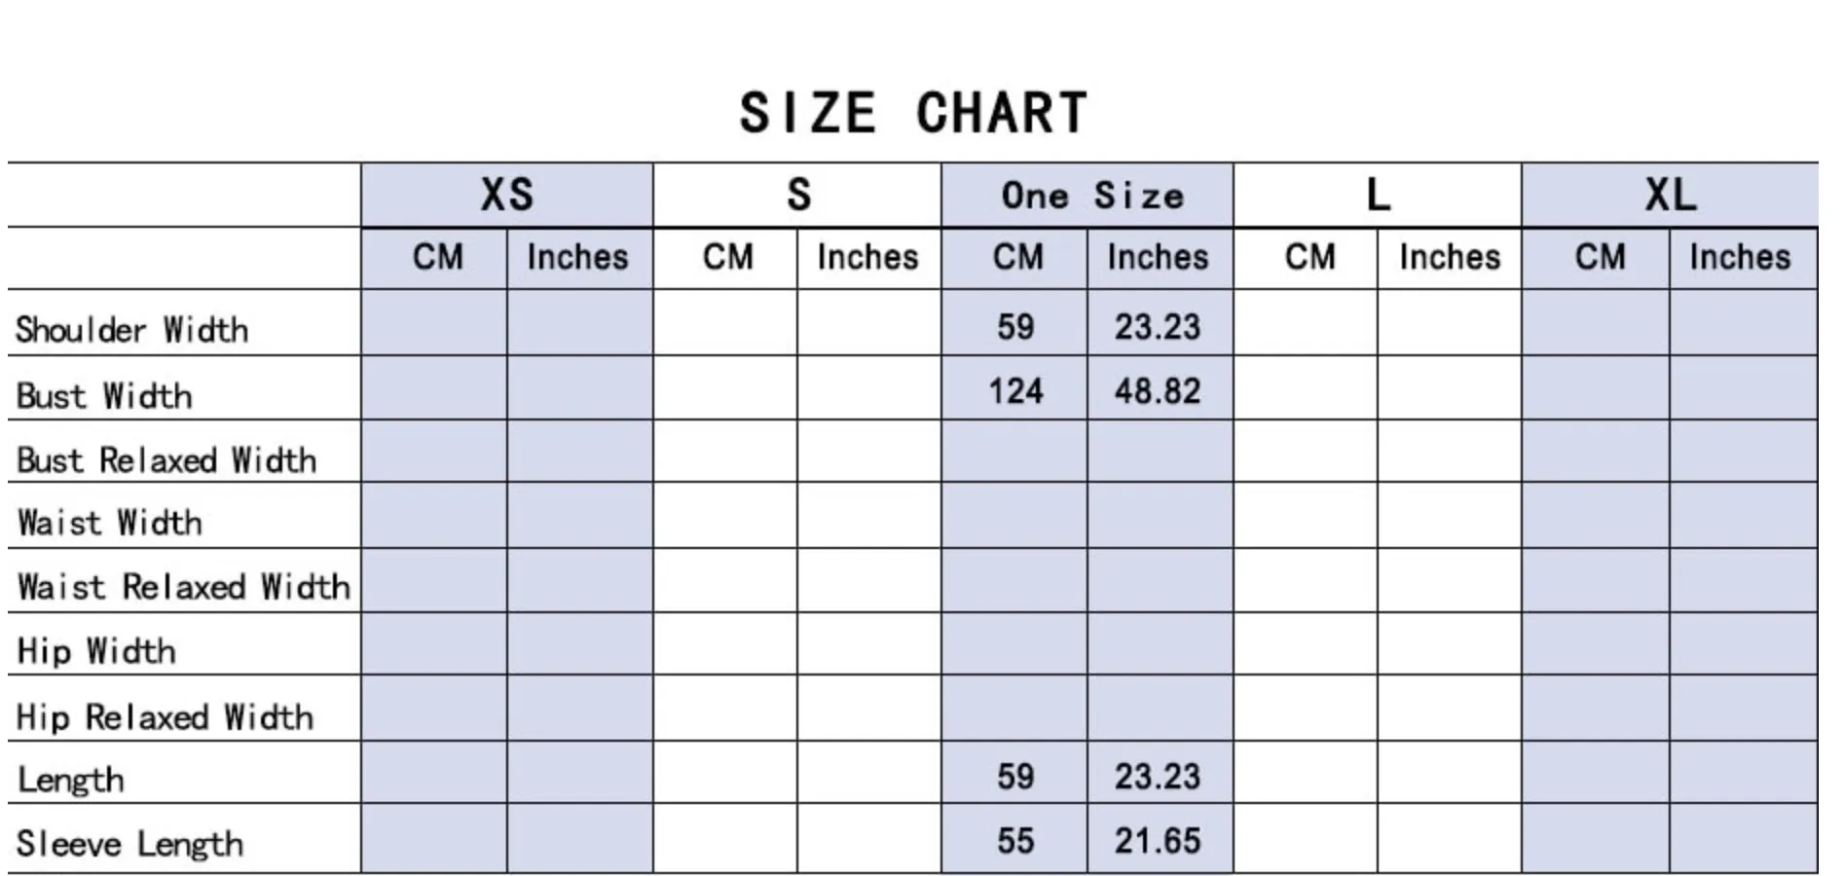Select the S size column header
The height and width of the screenshot is (876, 1844).
[797, 195]
